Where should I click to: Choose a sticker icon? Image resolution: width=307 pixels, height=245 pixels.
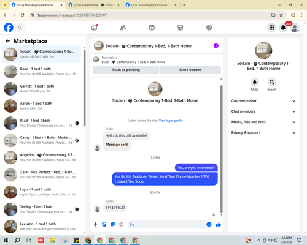tap(113, 225)
